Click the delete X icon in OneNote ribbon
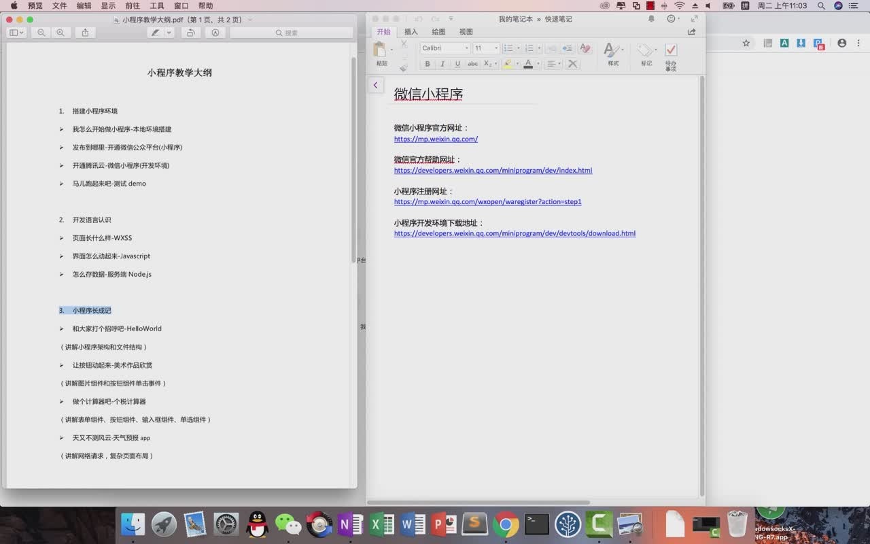Viewport: 870px width, 544px height. pyautogui.click(x=573, y=64)
